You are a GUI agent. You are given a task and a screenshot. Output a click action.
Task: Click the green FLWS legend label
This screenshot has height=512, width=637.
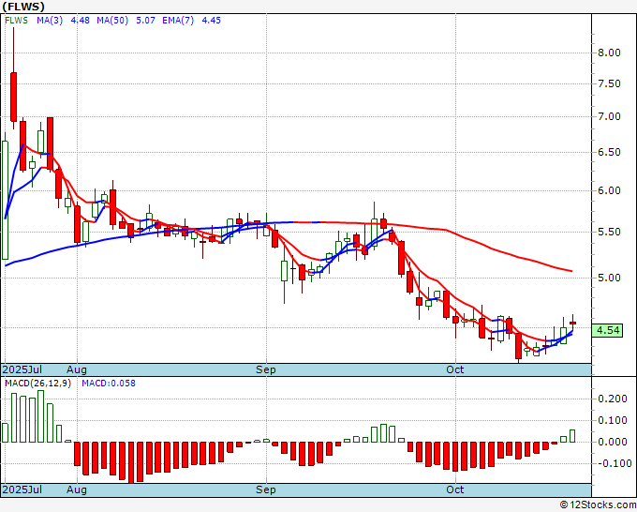click(x=16, y=21)
